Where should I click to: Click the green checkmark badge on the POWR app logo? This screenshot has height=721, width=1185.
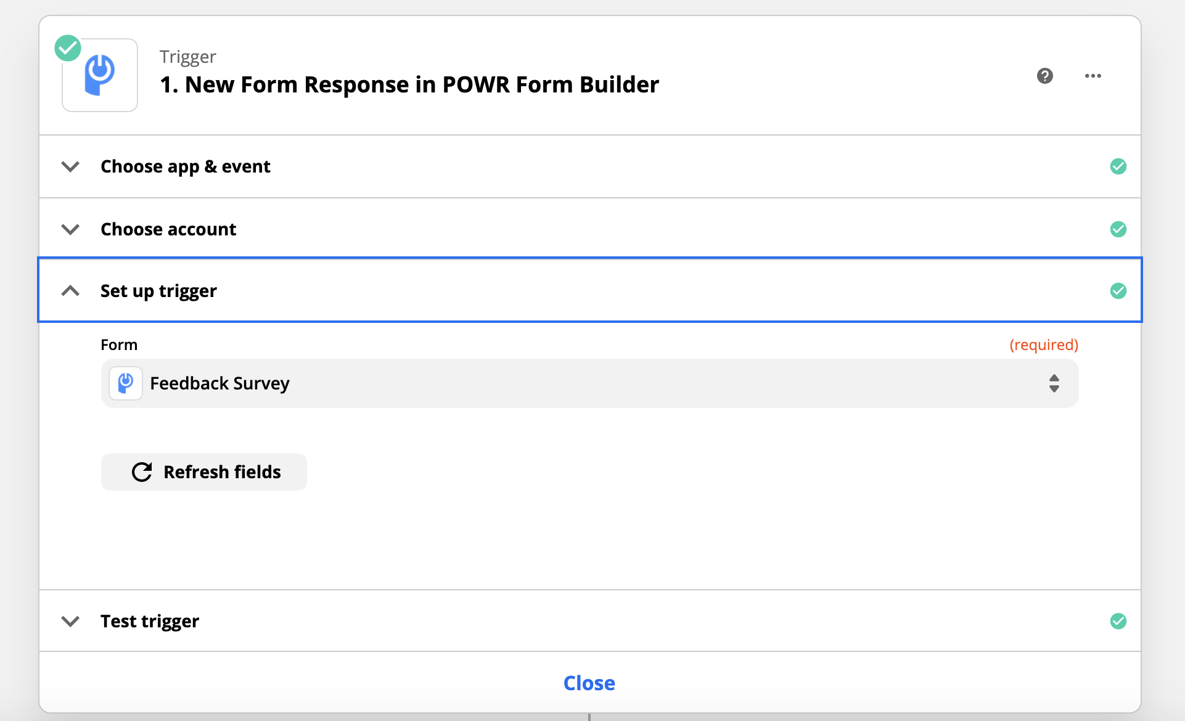[x=68, y=48]
